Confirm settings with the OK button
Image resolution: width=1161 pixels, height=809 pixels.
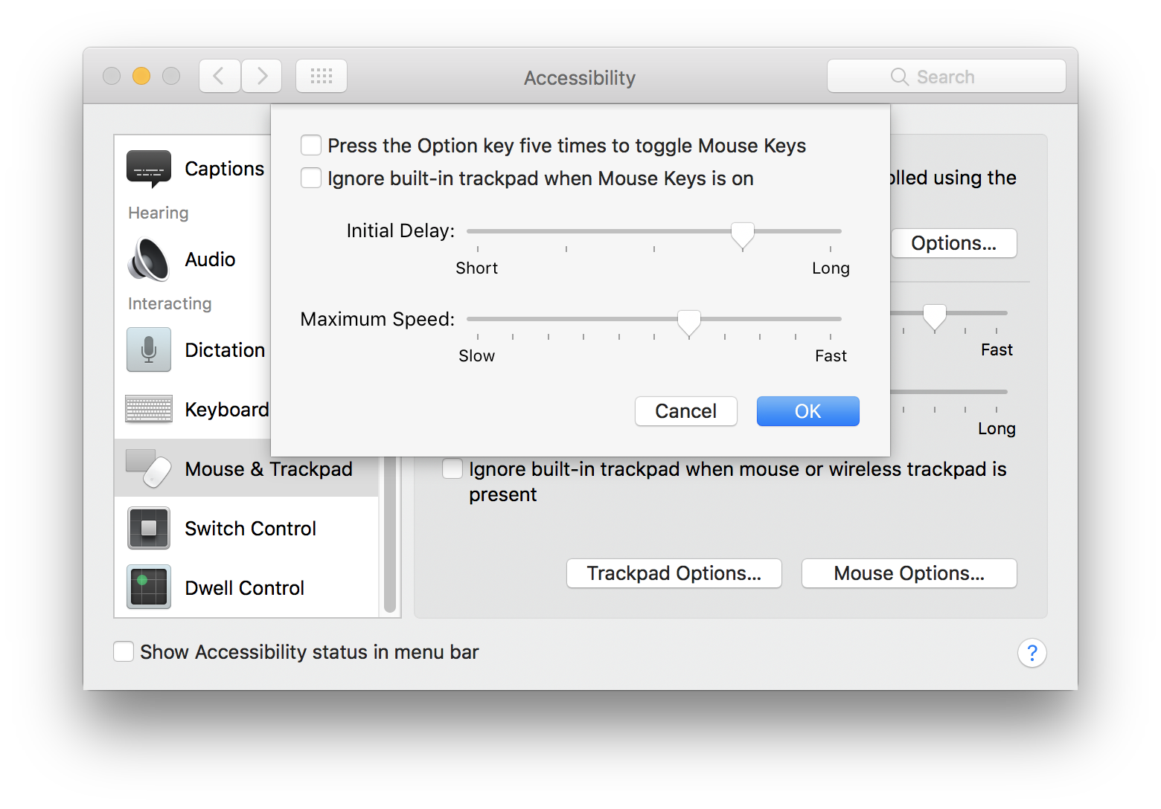(x=807, y=411)
